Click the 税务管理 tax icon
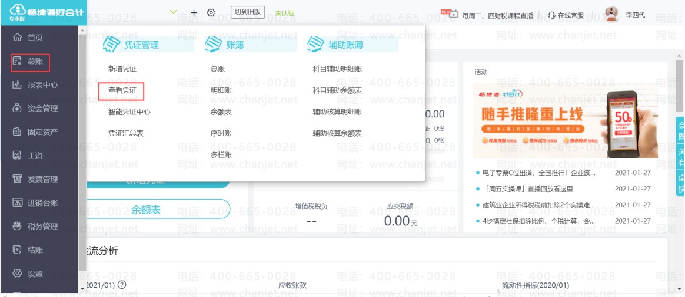Screen dimensions: 685x297 point(18,226)
